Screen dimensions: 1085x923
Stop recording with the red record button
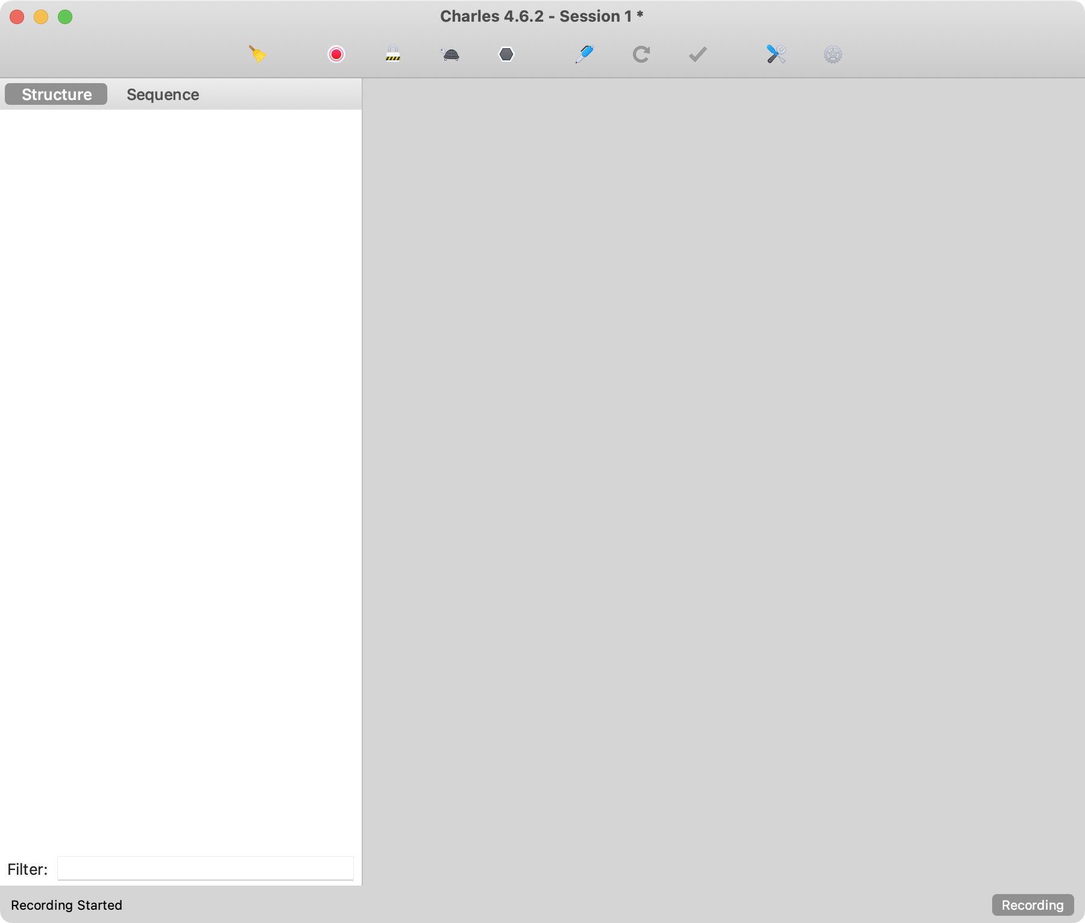click(336, 54)
